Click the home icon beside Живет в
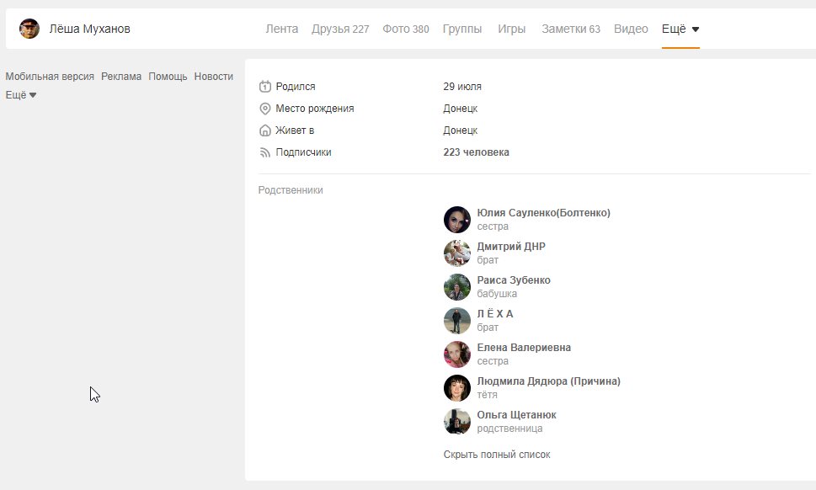 click(x=265, y=130)
